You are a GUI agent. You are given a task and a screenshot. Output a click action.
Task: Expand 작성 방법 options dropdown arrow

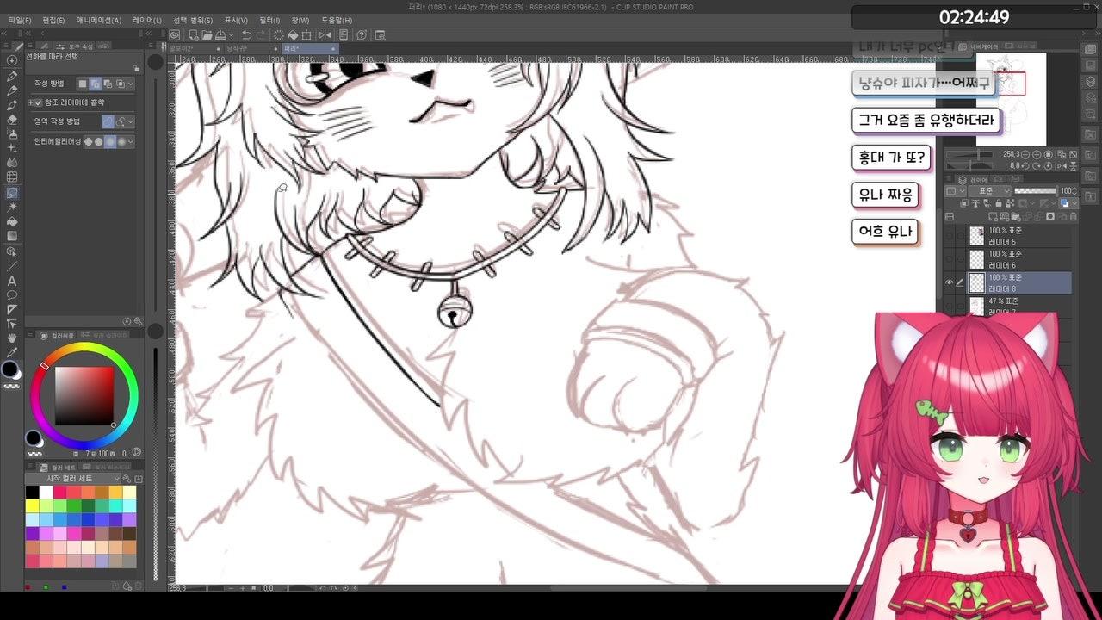tap(131, 84)
